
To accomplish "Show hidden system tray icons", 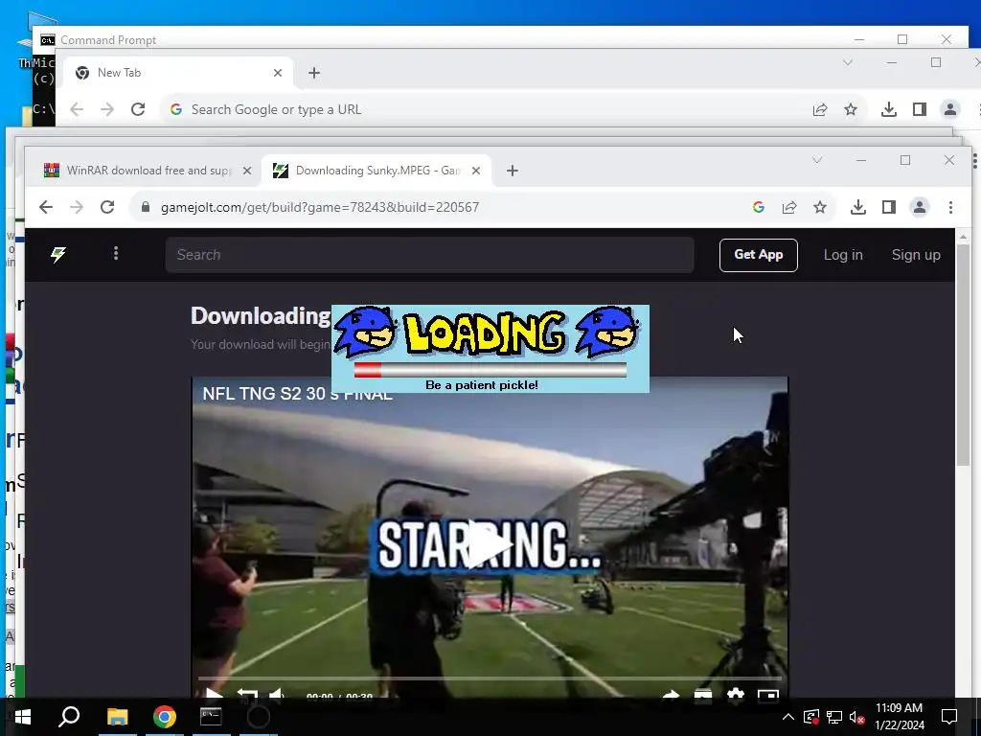I will click(x=788, y=717).
